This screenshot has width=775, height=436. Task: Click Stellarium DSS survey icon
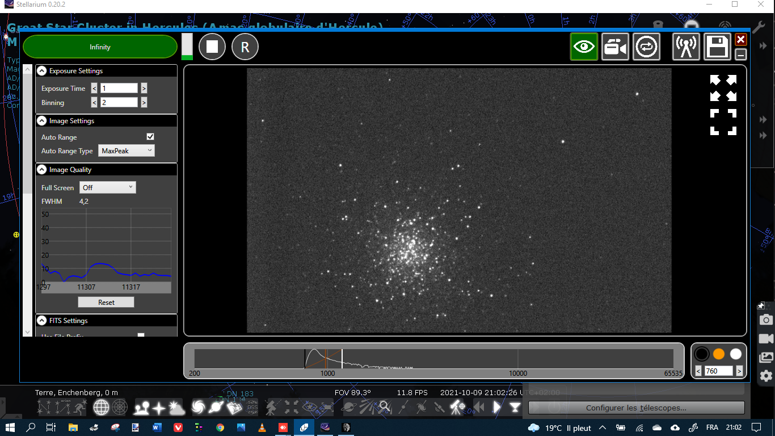(x=252, y=407)
